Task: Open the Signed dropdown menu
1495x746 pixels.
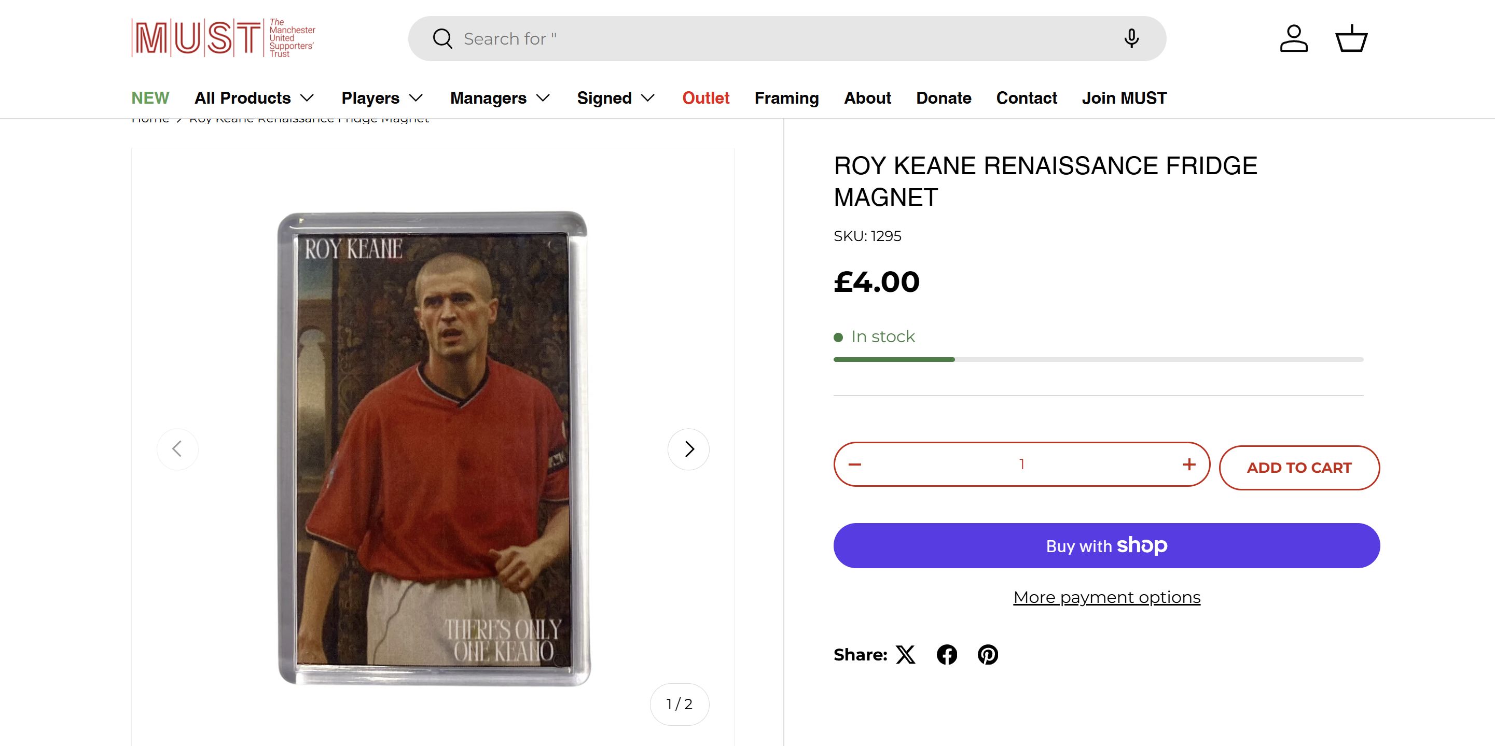Action: tap(616, 98)
